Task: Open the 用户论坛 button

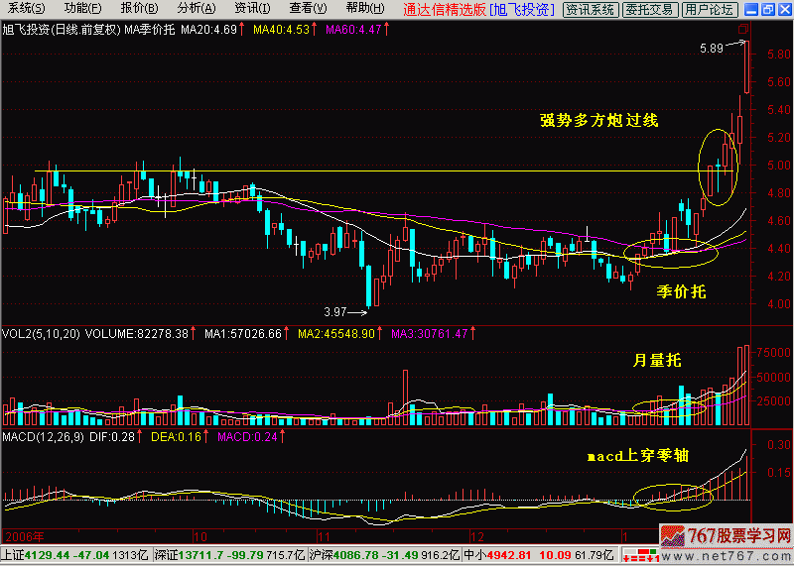Action: point(710,10)
